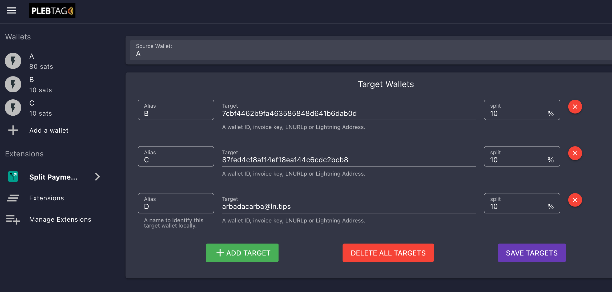Click wallet B lightning bolt icon
This screenshot has width=612, height=292.
(x=13, y=84)
